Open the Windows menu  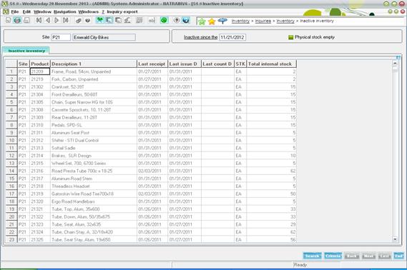(x=89, y=11)
